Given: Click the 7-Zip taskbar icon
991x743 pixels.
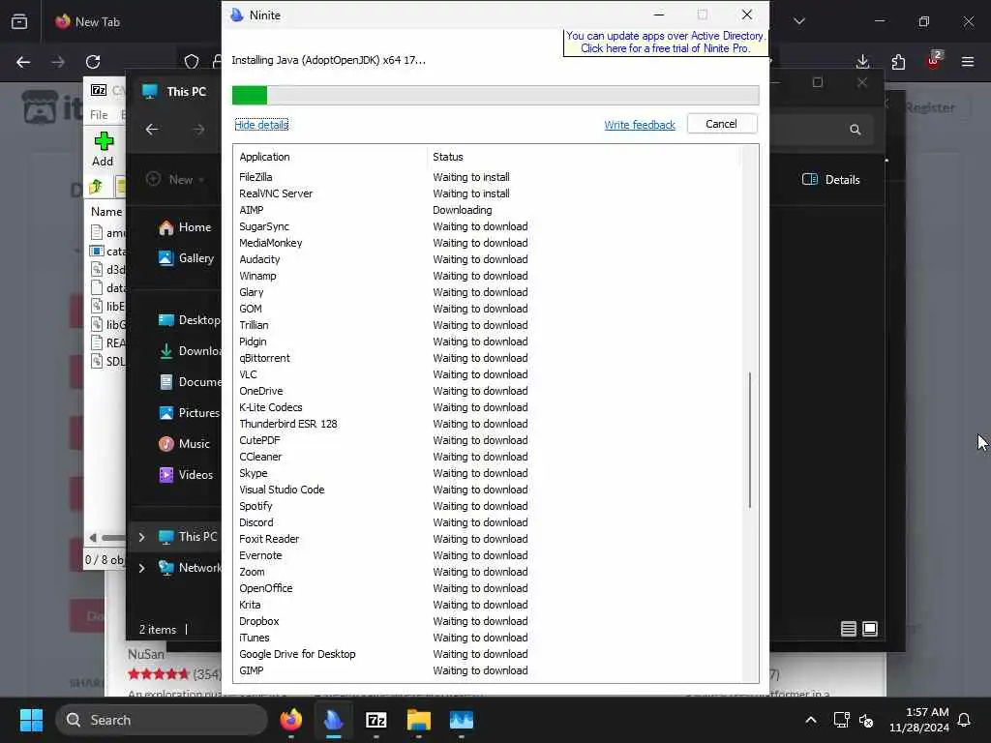Looking at the screenshot, I should pos(376,720).
